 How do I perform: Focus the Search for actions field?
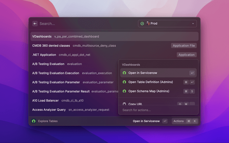pyautogui.click(x=157, y=110)
